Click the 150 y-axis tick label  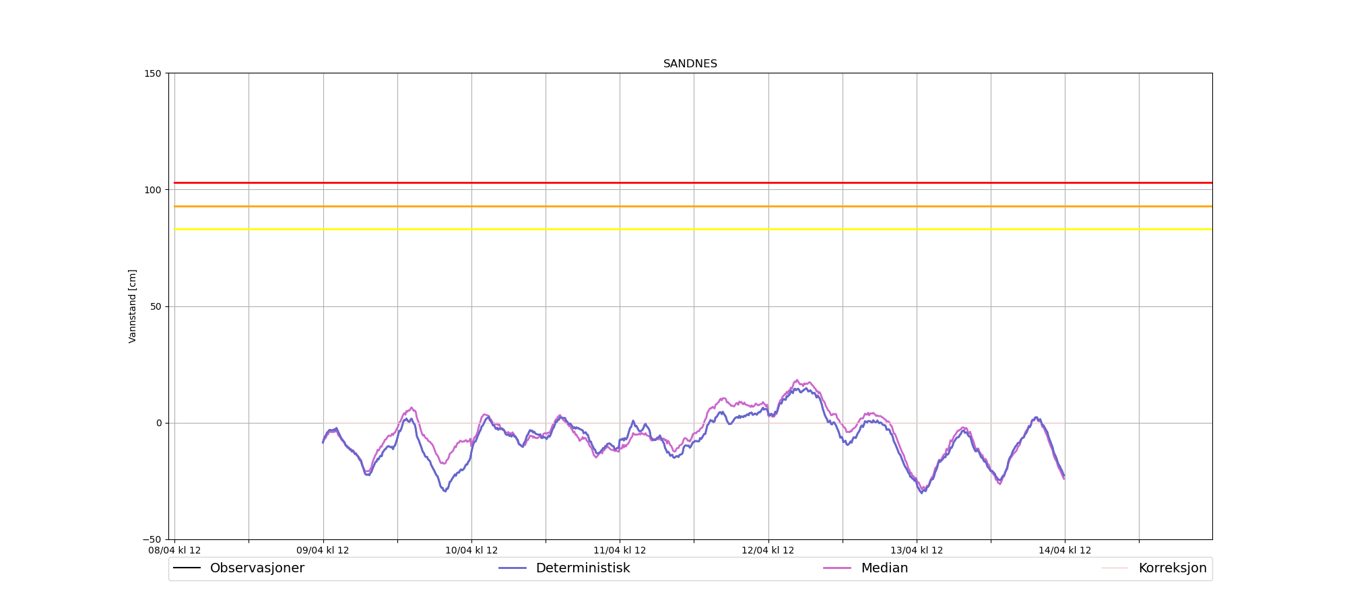[x=154, y=73]
